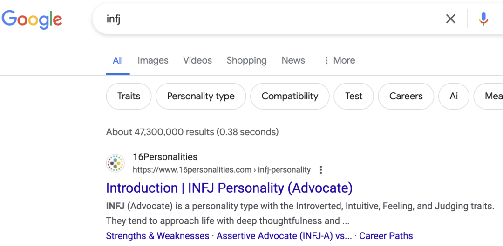The width and height of the screenshot is (503, 246).
Task: Switch to the News tab
Action: 293,60
